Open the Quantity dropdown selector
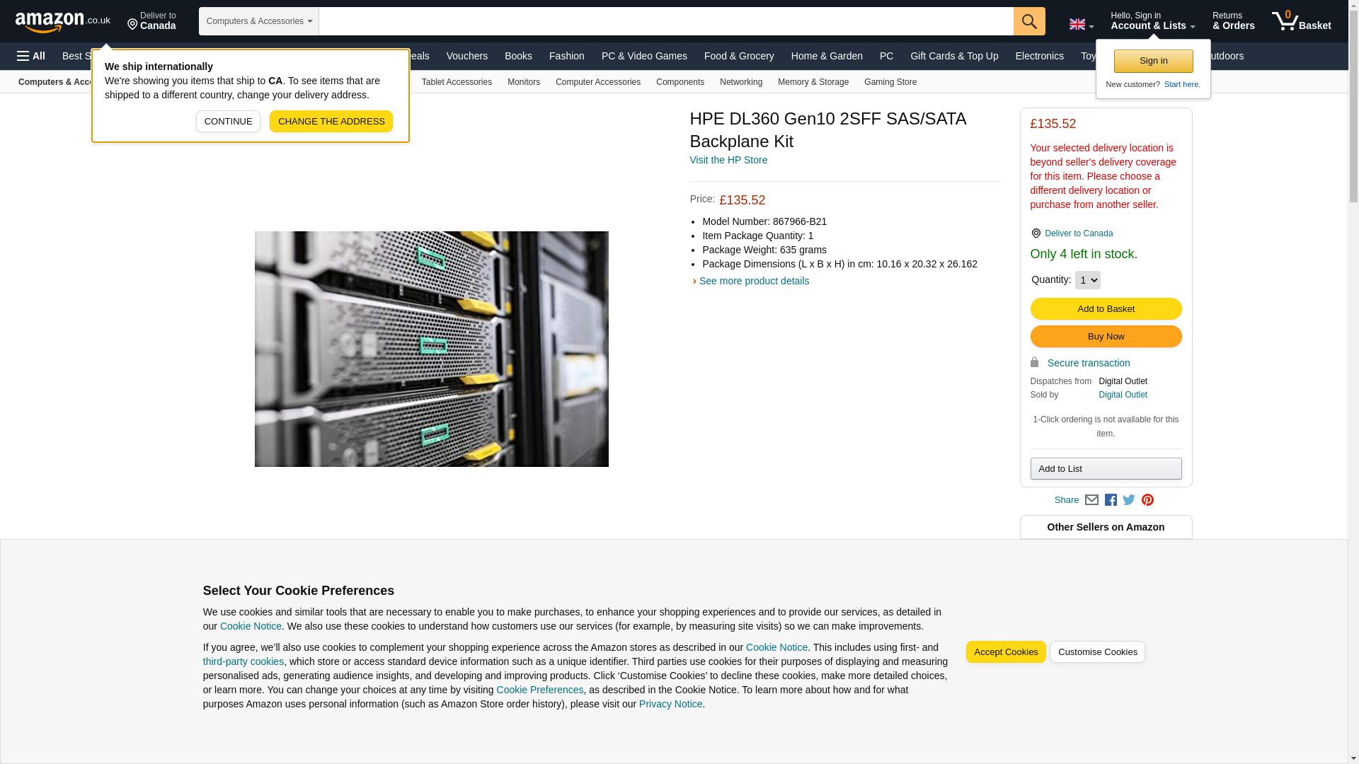Image resolution: width=1359 pixels, height=764 pixels. click(x=1087, y=280)
